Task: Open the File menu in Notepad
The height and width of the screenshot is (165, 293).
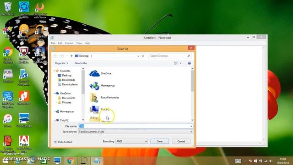Action: [x=53, y=43]
